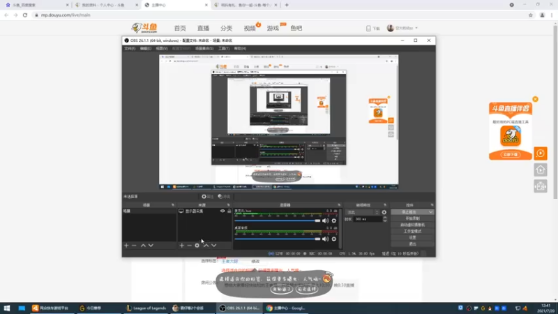Add a new source with the plus icon
Image resolution: width=558 pixels, height=314 pixels.
182,246
